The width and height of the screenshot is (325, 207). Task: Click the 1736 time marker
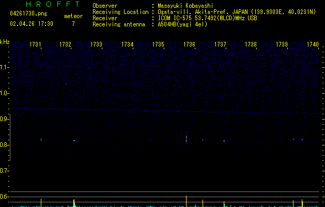tap(189, 45)
